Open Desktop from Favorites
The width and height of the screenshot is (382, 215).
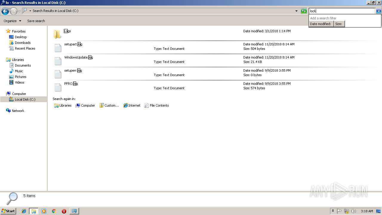click(21, 37)
